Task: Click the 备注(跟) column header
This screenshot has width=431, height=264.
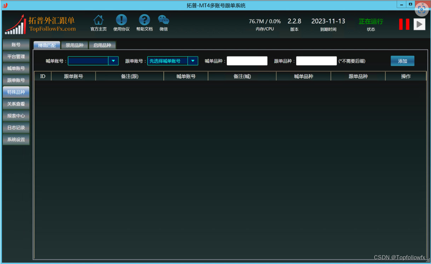Action: 130,76
